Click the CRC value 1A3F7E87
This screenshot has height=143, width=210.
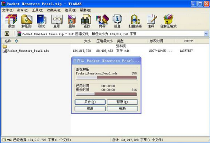(x=186, y=51)
